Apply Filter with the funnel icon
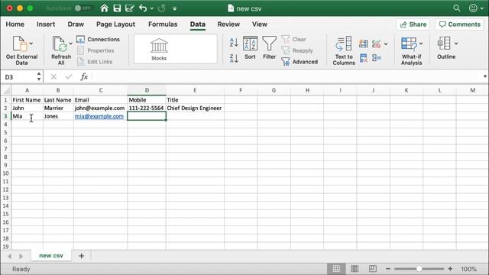The image size is (489, 275). click(269, 47)
